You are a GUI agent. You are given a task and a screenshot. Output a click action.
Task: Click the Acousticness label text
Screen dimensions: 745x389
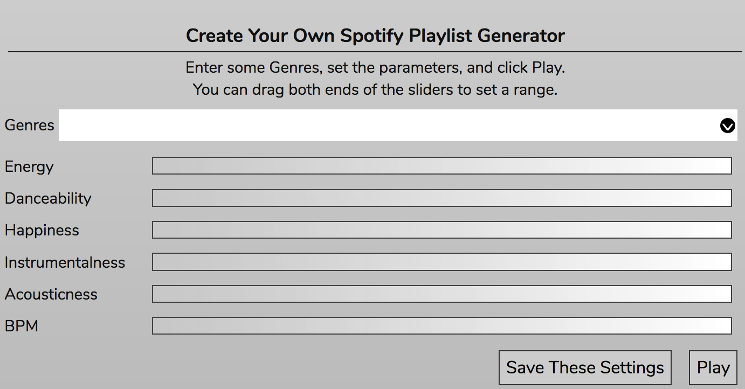point(51,294)
